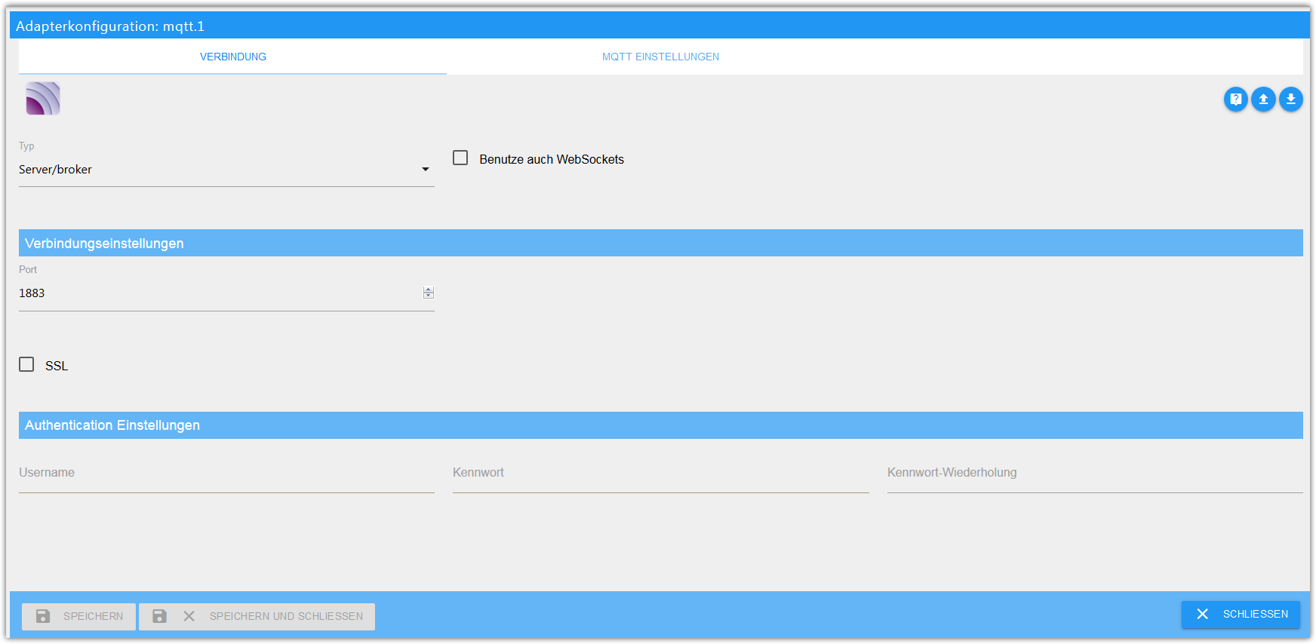Switch to the Verbindung tab
The image size is (1316, 644).
click(x=233, y=57)
